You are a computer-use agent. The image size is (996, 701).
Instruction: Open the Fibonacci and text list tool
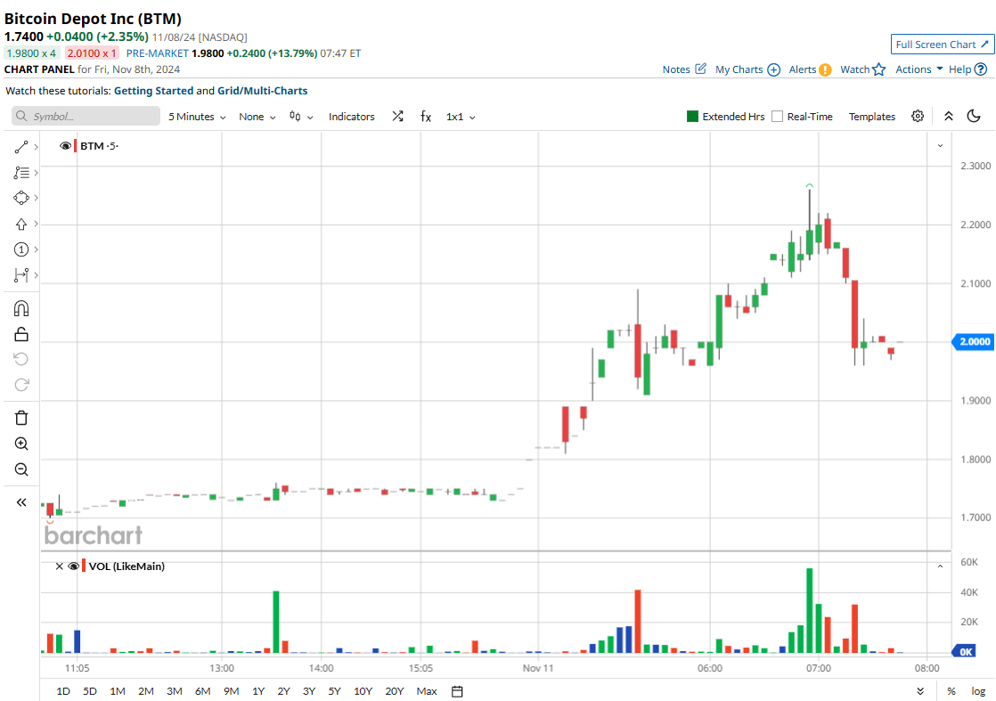point(21,173)
